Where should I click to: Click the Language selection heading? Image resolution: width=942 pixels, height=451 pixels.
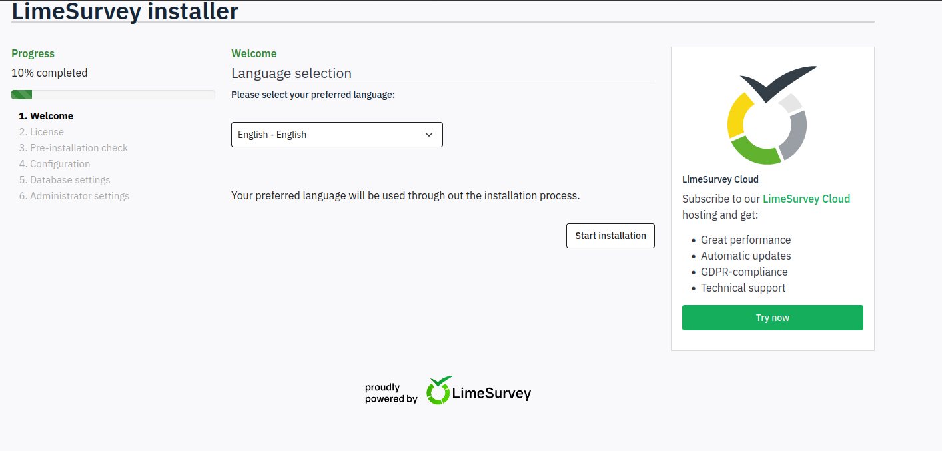coord(291,73)
